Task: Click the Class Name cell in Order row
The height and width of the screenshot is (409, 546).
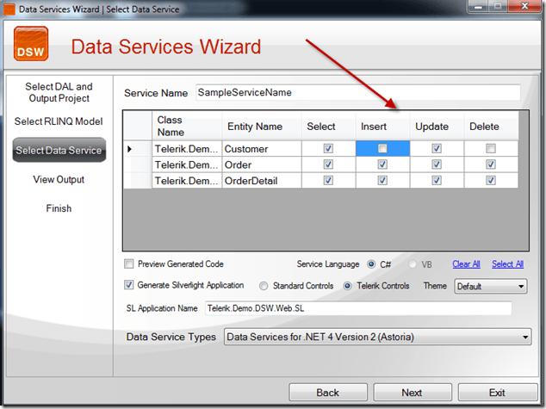Action: click(x=187, y=164)
